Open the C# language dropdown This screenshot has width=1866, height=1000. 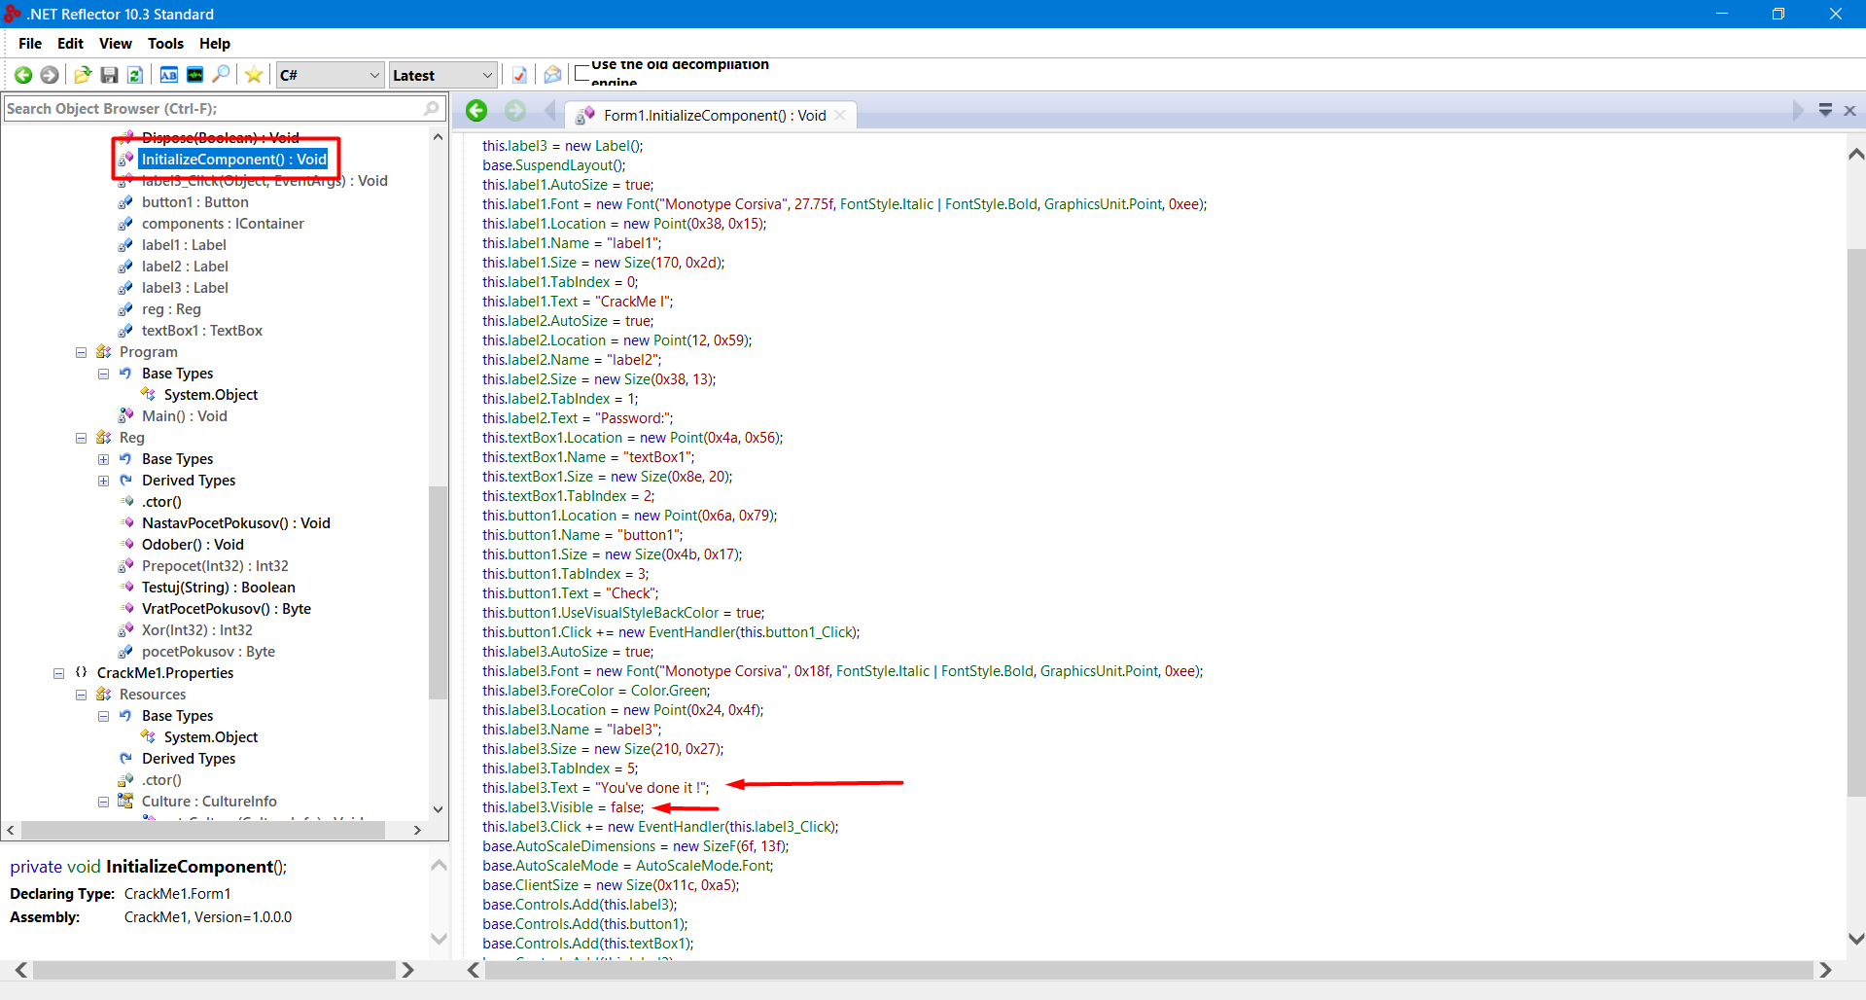pyautogui.click(x=330, y=75)
